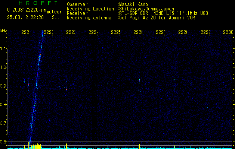Click the 2223 time marker

(71, 32)
